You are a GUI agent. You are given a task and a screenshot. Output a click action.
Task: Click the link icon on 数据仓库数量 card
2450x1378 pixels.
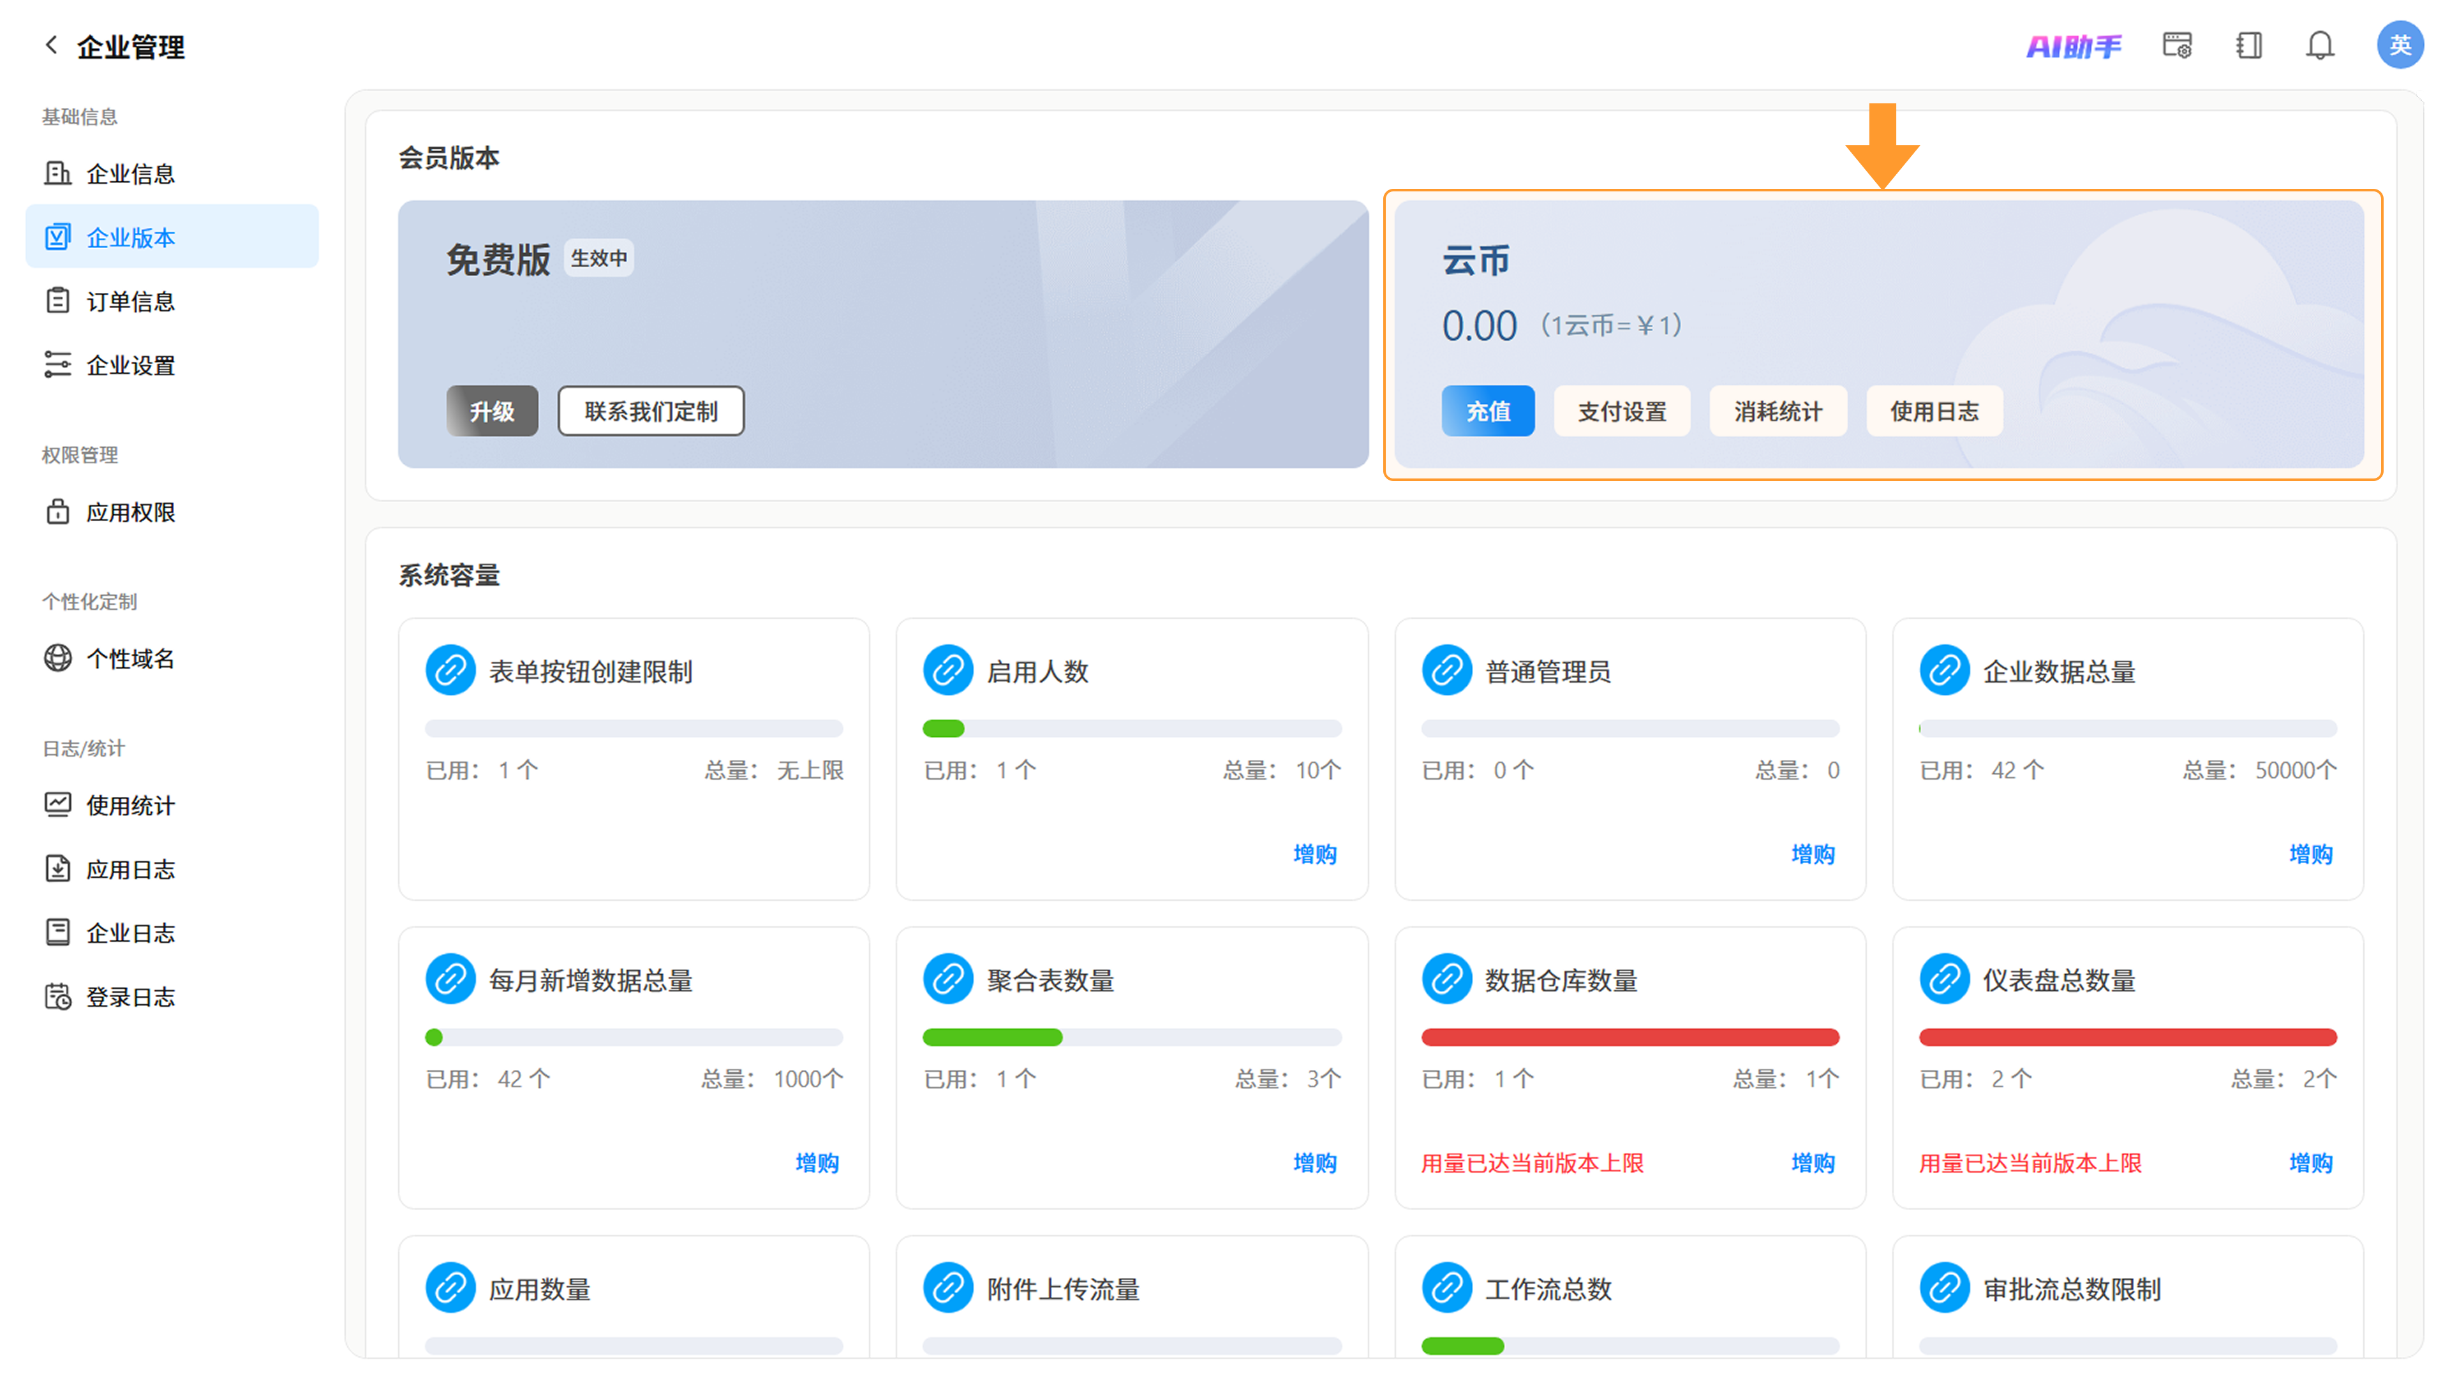coord(1446,979)
